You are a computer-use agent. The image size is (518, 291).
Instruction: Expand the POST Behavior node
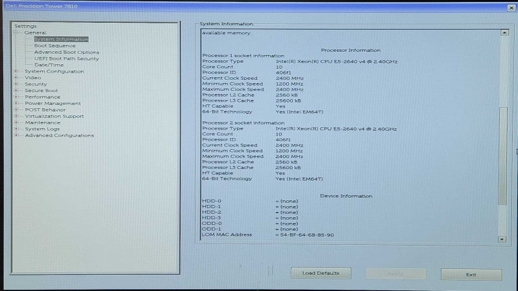[x=16, y=110]
